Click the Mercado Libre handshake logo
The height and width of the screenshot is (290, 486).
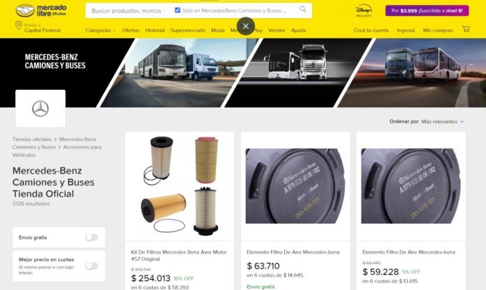(25, 10)
